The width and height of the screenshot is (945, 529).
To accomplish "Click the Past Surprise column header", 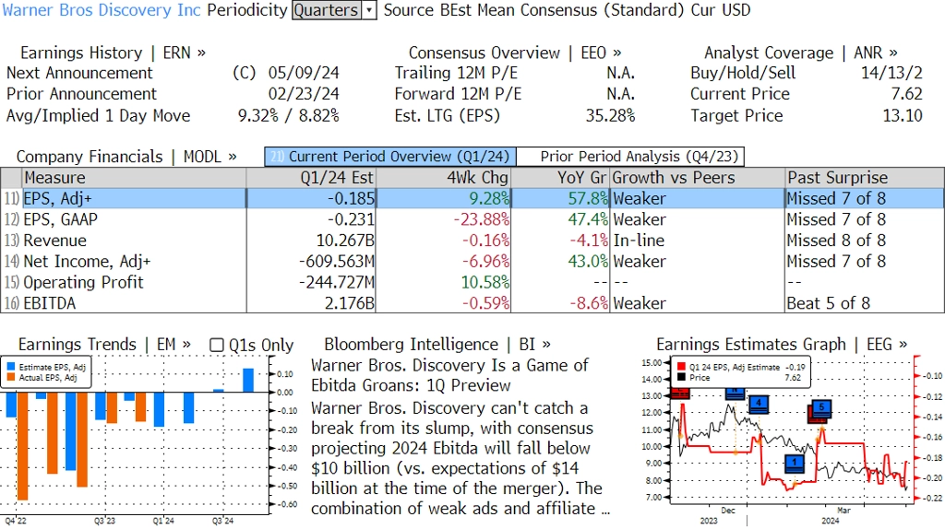I will tap(865, 178).
